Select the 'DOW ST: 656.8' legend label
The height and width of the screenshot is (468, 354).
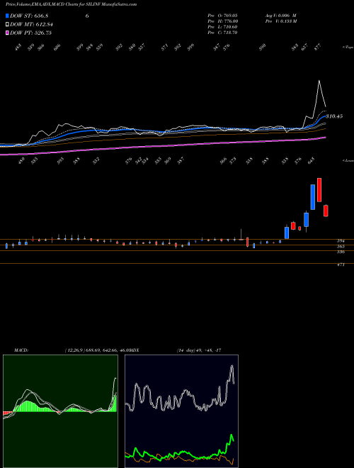pyautogui.click(x=29, y=16)
